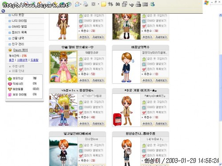
Task: Open the Mail toolbar icon
Action: click(77, 4)
